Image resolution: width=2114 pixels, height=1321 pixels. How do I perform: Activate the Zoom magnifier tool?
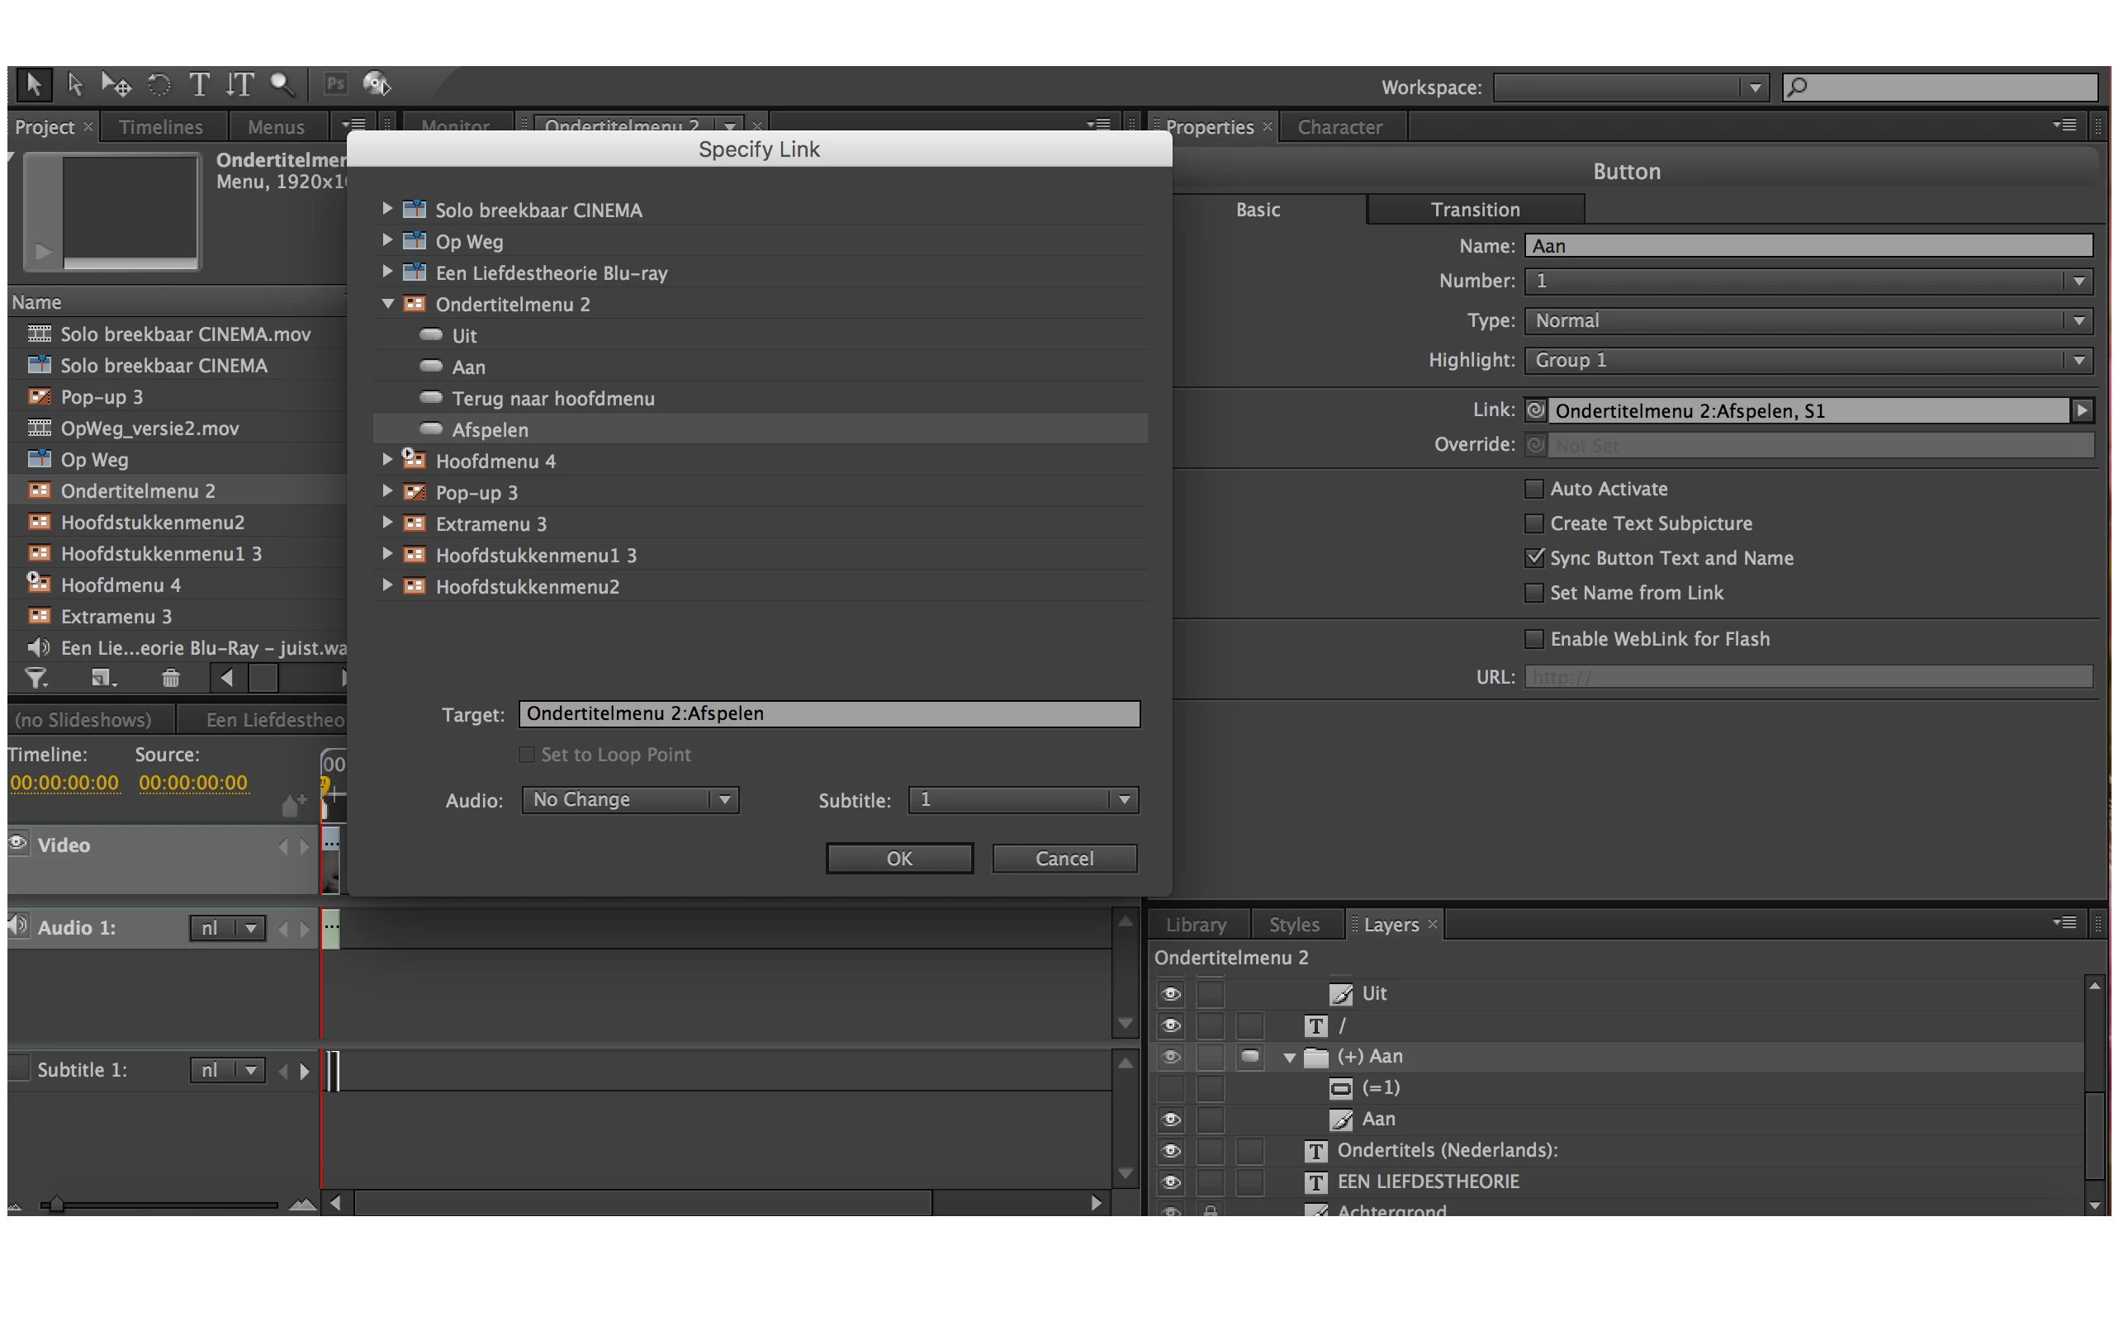click(282, 85)
